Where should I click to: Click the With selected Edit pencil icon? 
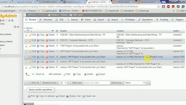pyautogui.click(x=65, y=74)
